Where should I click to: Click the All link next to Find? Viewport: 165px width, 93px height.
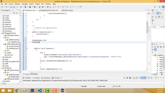[x=163, y=27]
